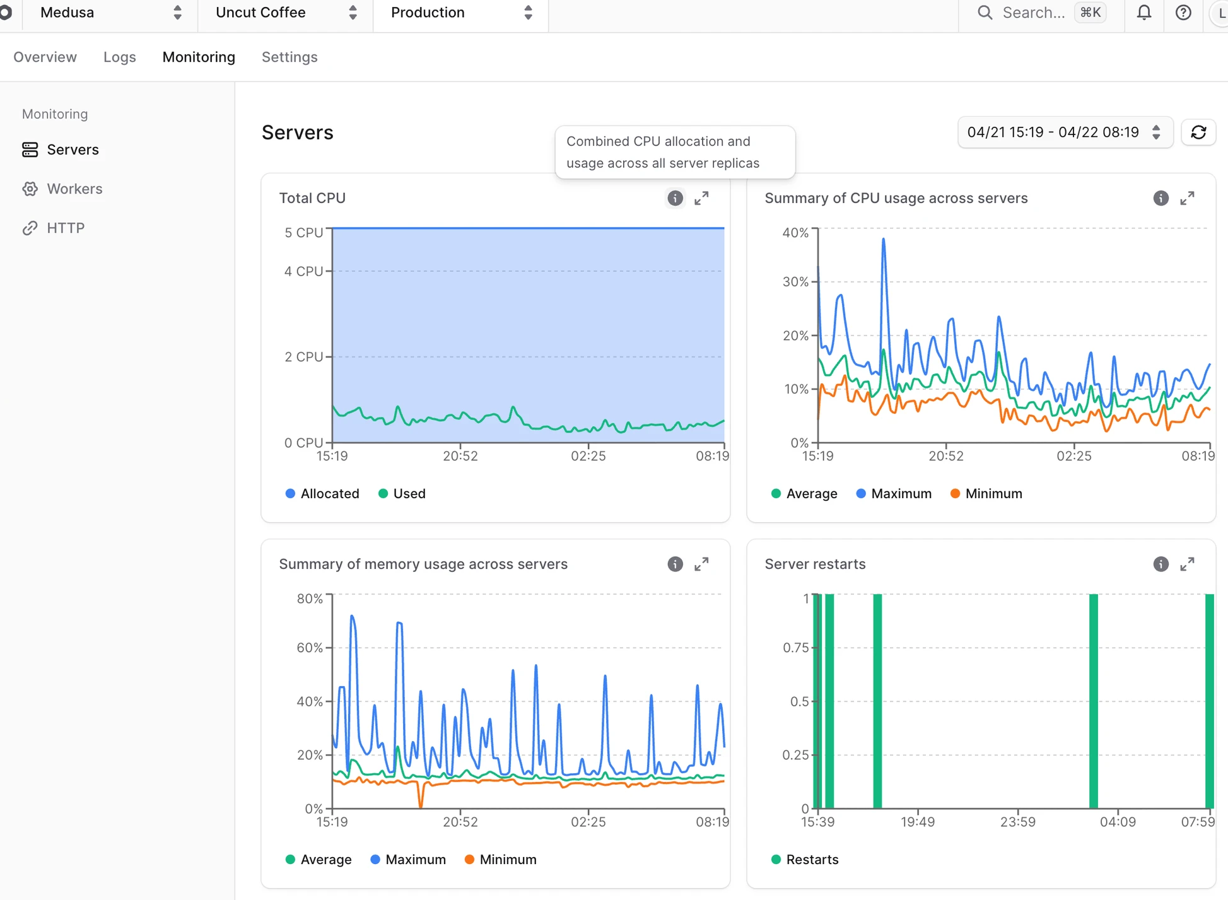Click the search magnifier icon
This screenshot has height=900, width=1228.
tap(985, 13)
